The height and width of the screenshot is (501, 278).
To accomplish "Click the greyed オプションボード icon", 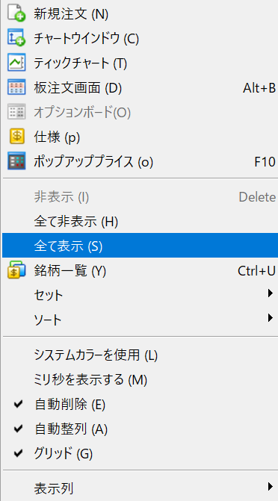I will [x=16, y=112].
